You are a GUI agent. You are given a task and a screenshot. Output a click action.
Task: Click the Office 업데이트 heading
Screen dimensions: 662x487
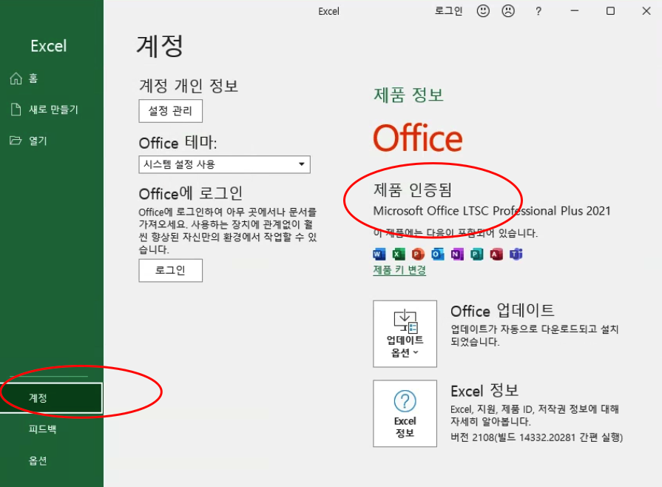[502, 310]
